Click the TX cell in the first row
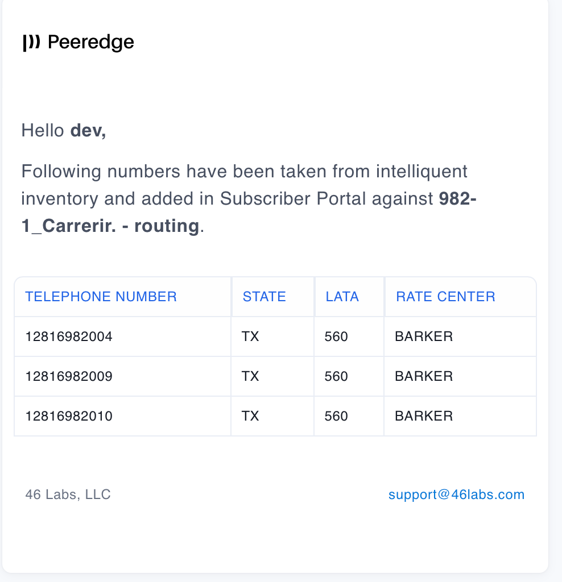The height and width of the screenshot is (582, 562). (250, 336)
